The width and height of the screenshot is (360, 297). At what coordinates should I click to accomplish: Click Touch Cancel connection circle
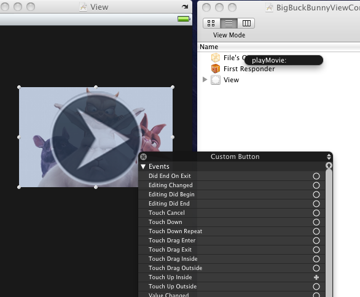316,213
